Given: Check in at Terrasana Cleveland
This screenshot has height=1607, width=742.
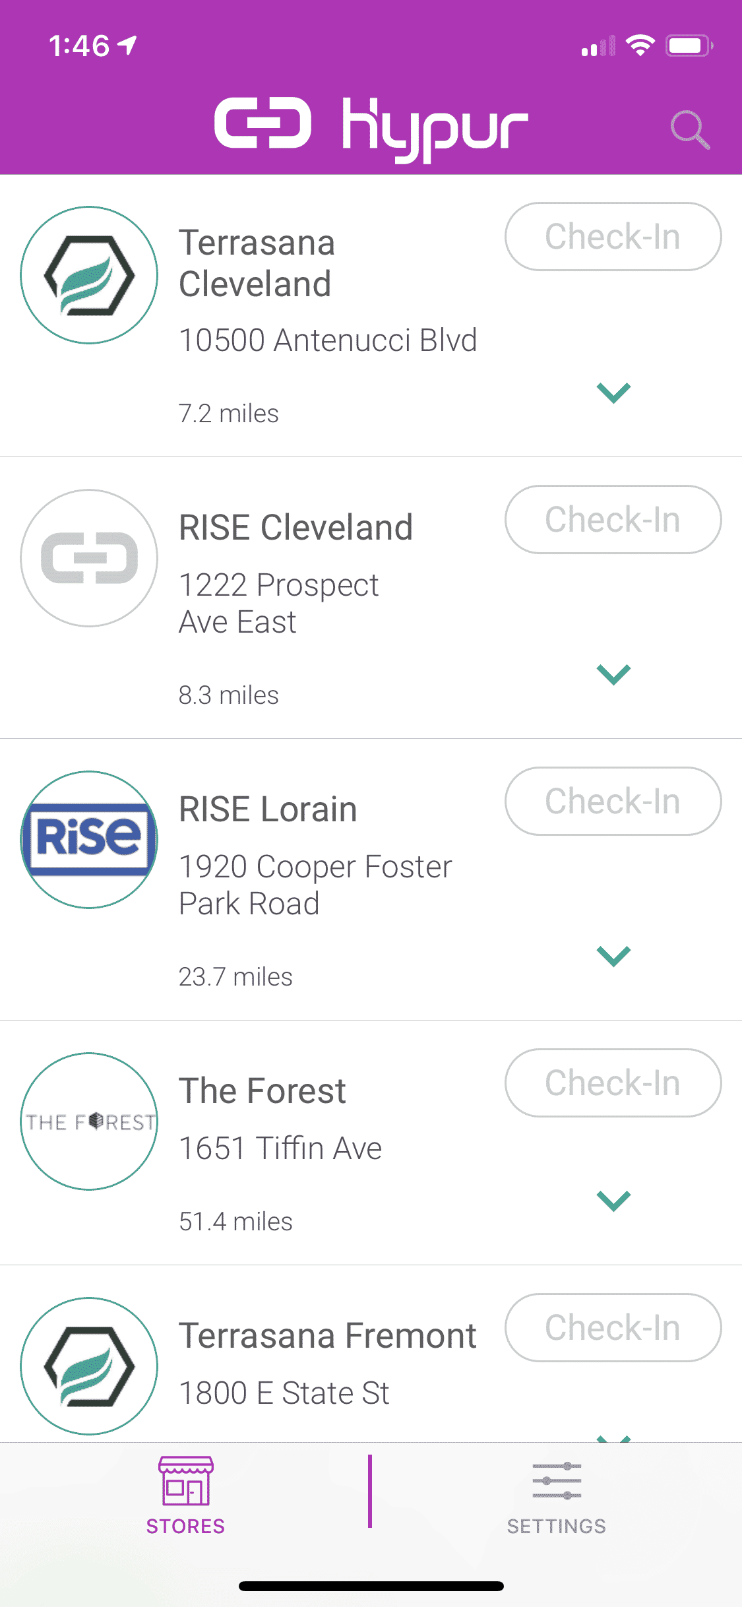Looking at the screenshot, I should pos(613,237).
